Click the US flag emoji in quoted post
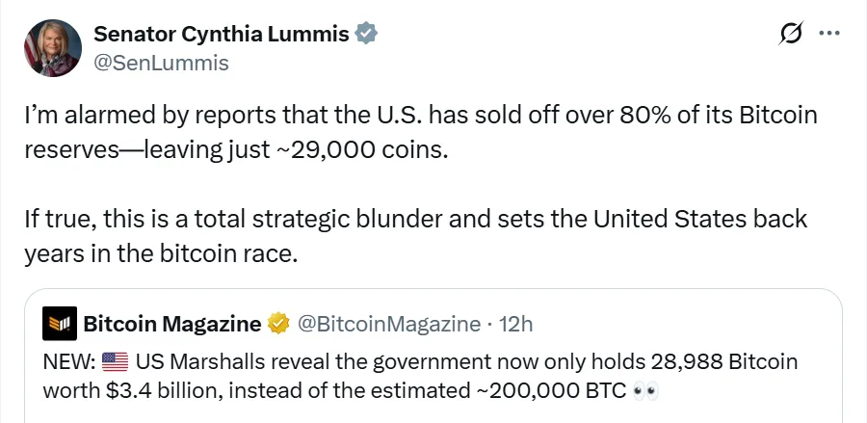867x423 pixels. [x=115, y=363]
